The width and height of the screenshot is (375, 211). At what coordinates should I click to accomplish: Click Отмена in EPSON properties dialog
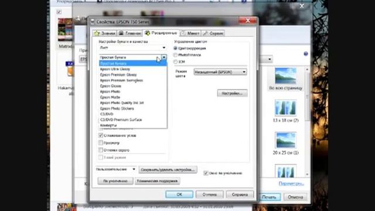[x=210, y=195]
